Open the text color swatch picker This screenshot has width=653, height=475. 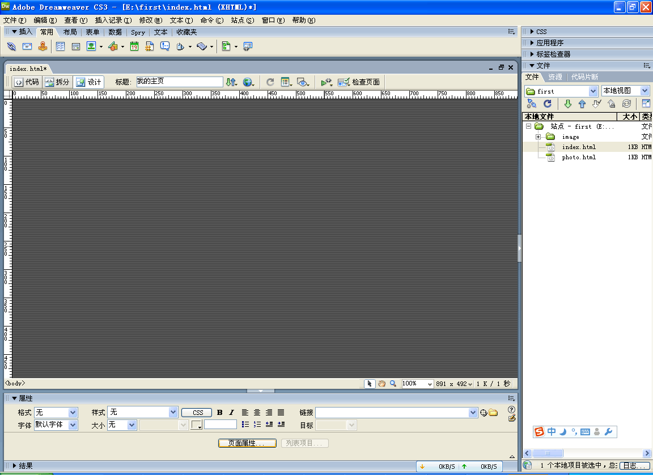point(196,425)
